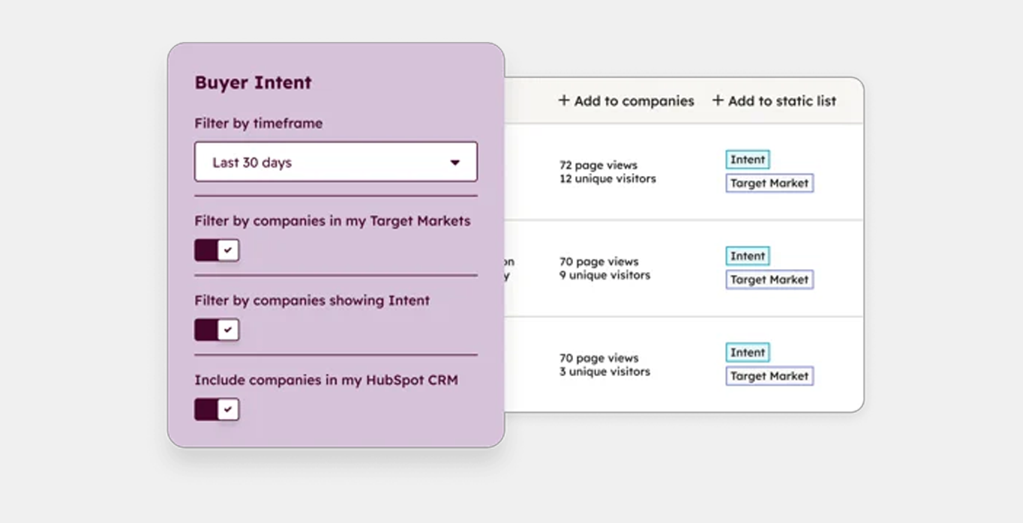Click the checkmark inside the Intent toggle
The image size is (1023, 523).
coord(227,330)
